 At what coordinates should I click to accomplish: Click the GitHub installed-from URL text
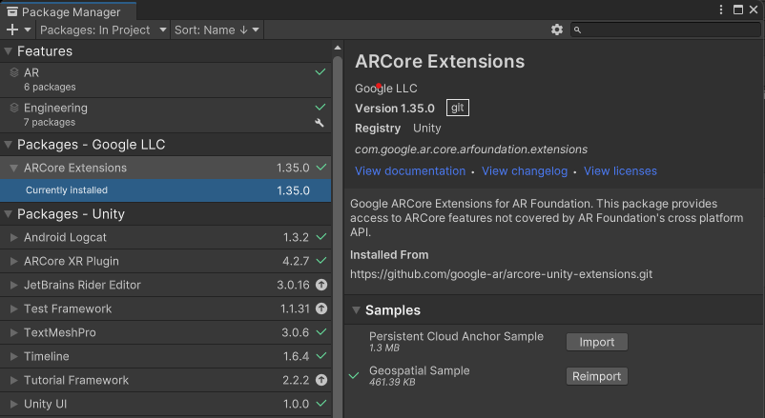501,274
